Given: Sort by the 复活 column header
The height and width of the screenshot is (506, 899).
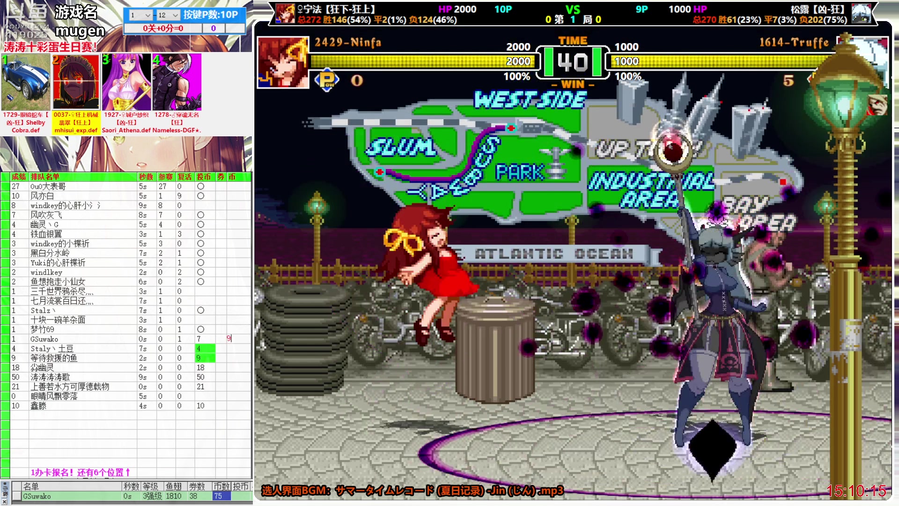Looking at the screenshot, I should (185, 177).
